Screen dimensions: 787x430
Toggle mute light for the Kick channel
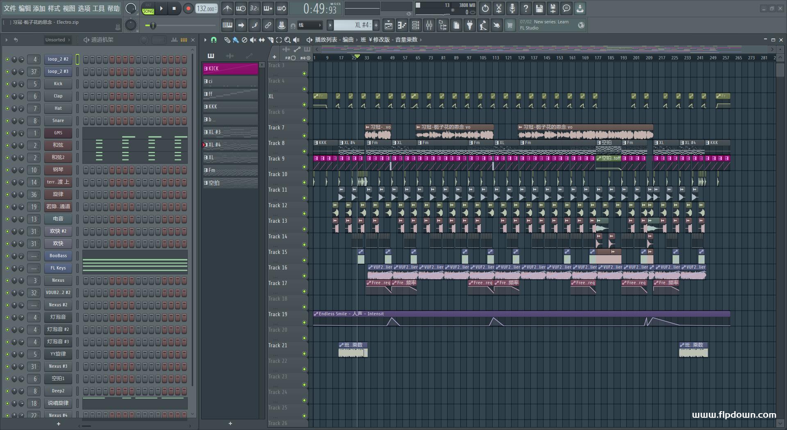tap(7, 84)
